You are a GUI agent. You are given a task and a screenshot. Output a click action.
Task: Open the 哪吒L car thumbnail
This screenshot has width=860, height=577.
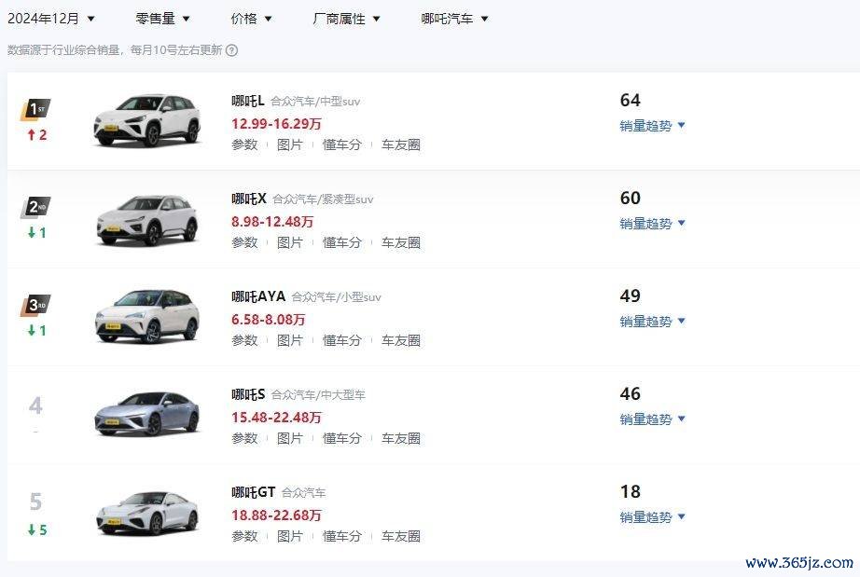(x=147, y=120)
